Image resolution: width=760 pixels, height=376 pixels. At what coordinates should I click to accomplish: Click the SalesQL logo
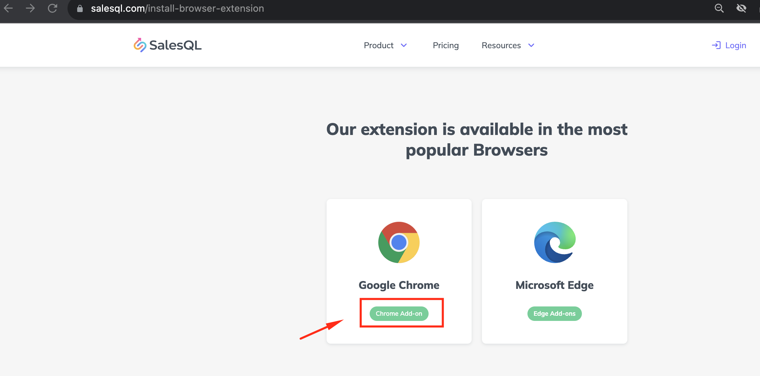(x=167, y=45)
